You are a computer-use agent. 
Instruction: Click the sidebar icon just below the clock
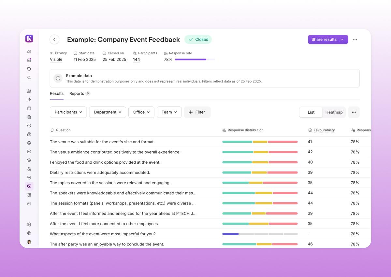point(29,134)
